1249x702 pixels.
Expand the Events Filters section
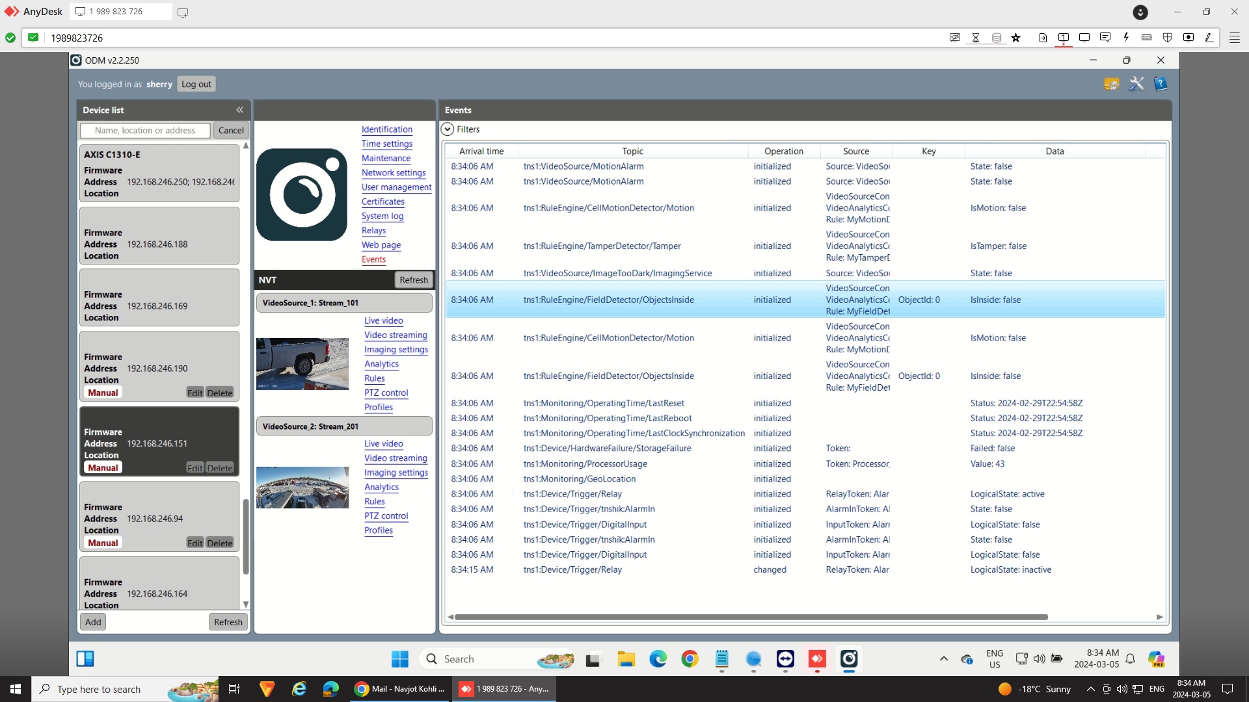click(x=448, y=129)
